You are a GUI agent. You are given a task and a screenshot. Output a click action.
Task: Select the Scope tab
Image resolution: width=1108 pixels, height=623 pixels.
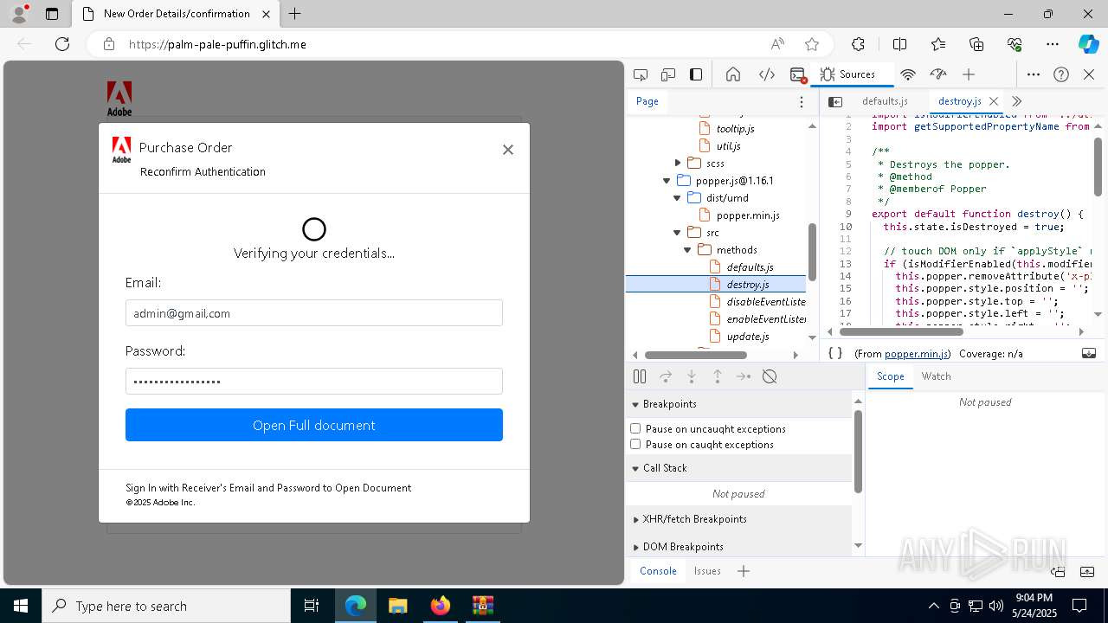890,376
